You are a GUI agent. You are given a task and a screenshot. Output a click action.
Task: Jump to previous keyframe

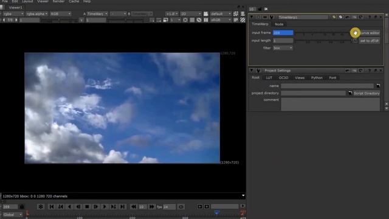coord(61,207)
